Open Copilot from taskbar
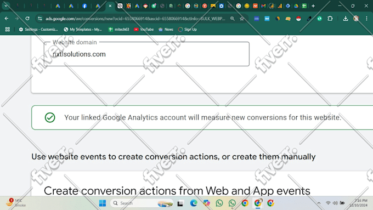Screen dimensions: 373x210 click(x=206, y=203)
